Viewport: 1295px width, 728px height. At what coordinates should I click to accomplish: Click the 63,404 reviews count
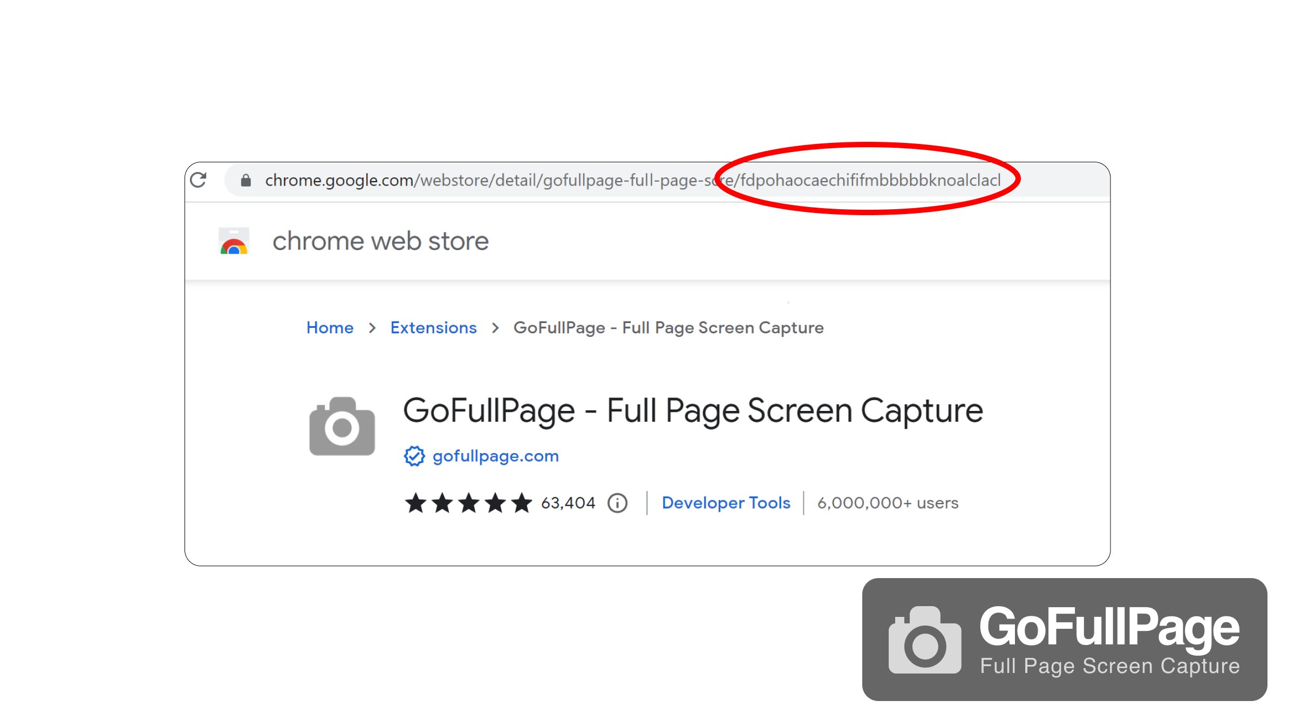pyautogui.click(x=568, y=503)
